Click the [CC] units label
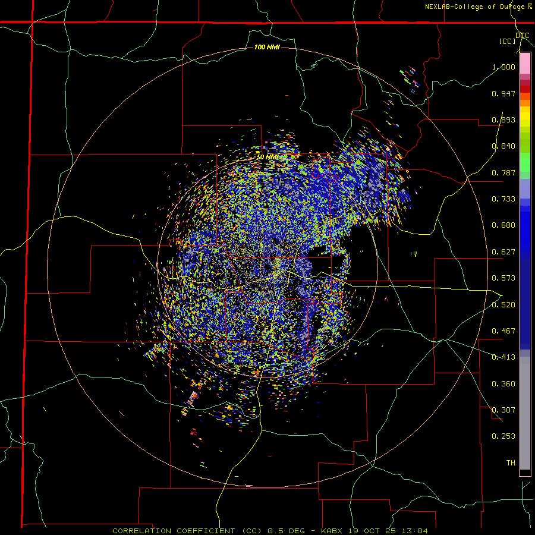 pos(508,41)
